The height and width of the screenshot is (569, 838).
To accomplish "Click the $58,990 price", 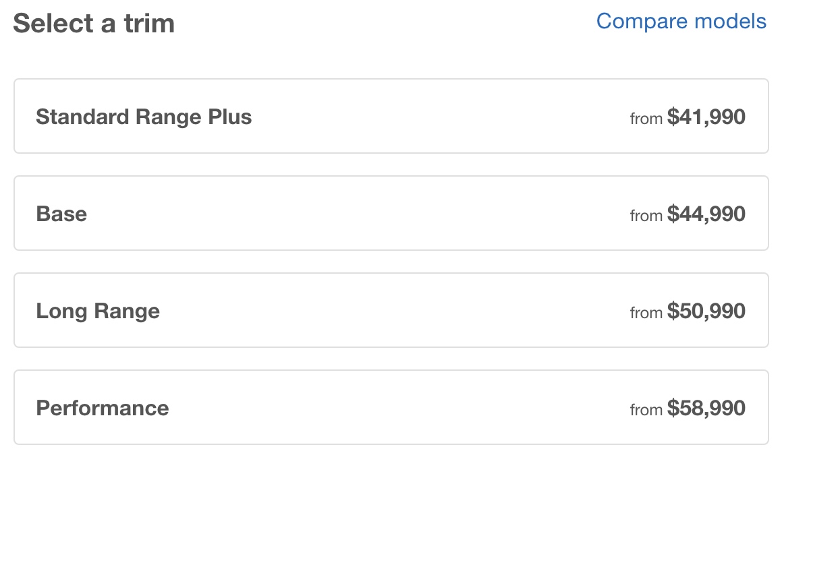I will [x=706, y=409].
